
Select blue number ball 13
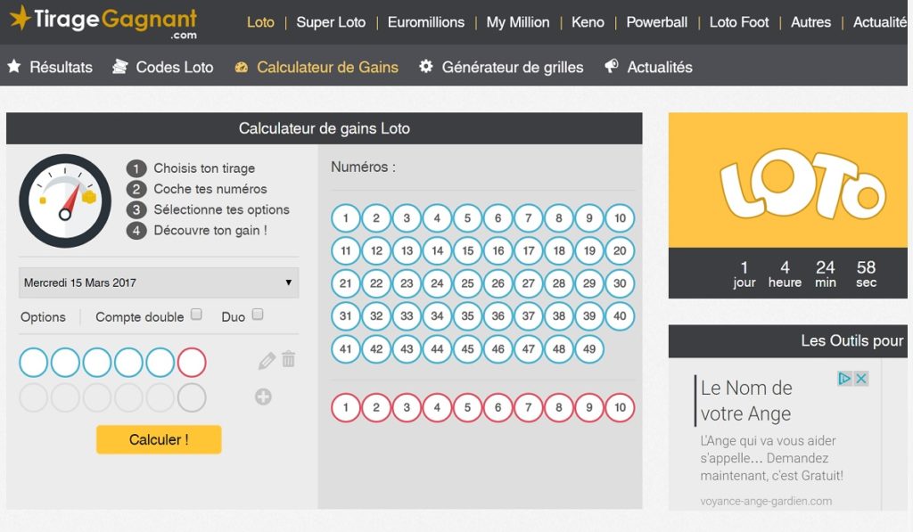pos(407,251)
